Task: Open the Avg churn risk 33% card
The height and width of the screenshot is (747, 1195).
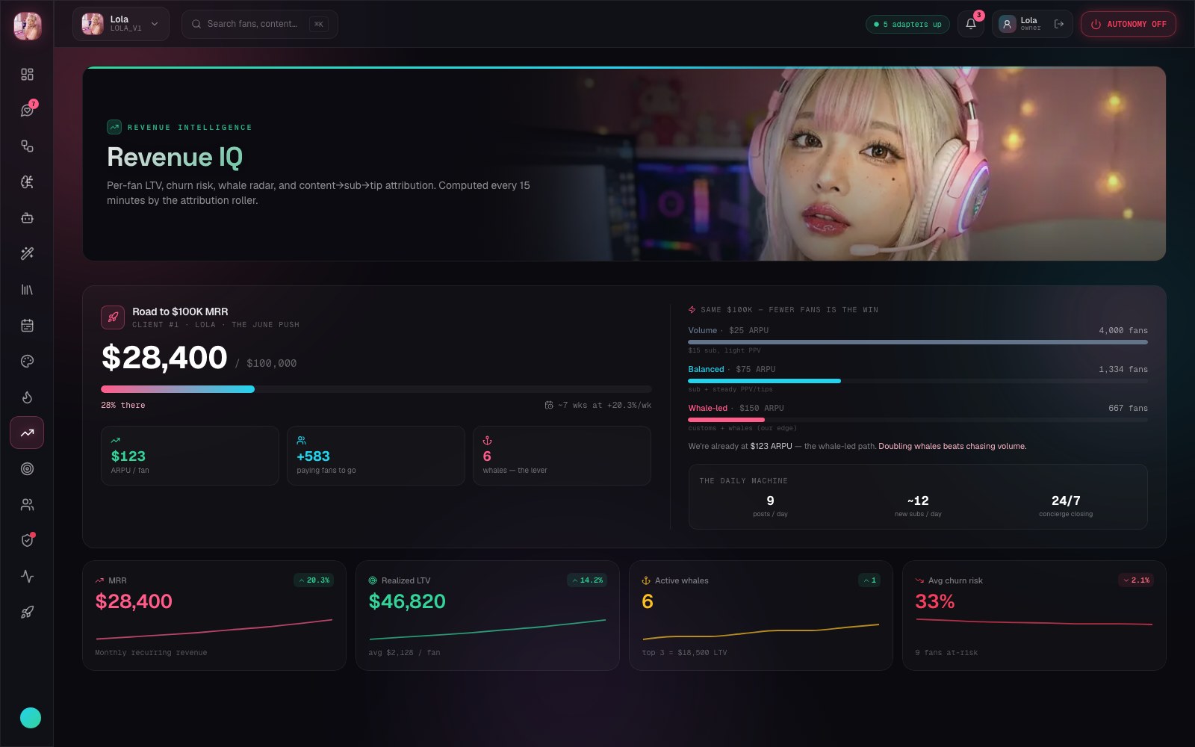Action: tap(1034, 616)
